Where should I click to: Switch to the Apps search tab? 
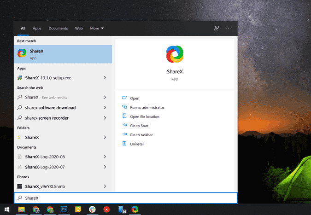tap(37, 29)
